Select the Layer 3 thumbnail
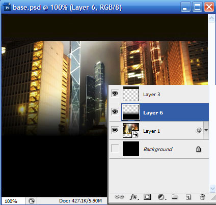This screenshot has height=205, width=216. (131, 94)
